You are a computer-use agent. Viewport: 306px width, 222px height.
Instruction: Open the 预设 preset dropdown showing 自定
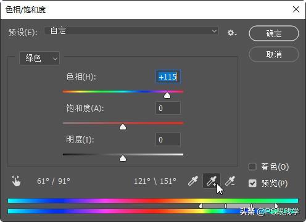coord(131,31)
